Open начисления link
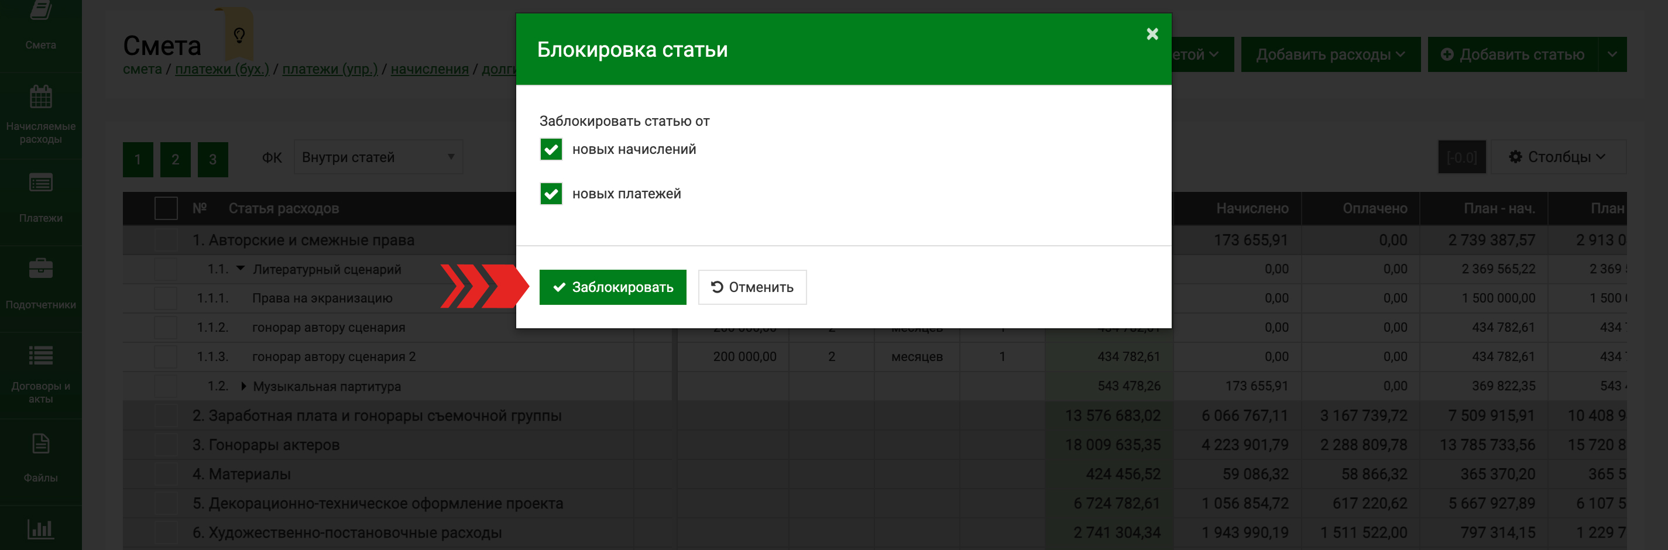 [430, 69]
